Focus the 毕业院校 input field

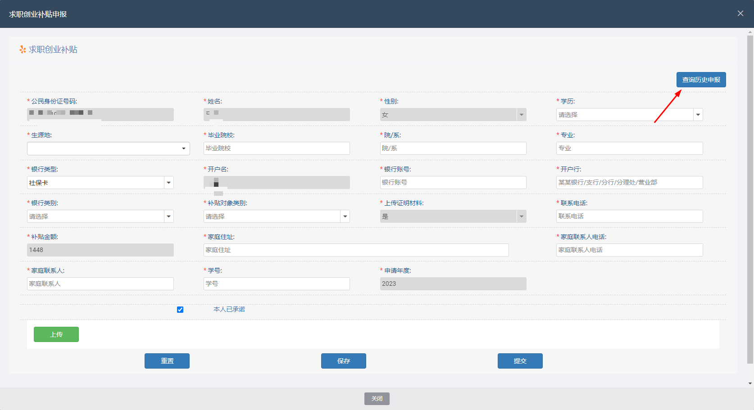pos(276,149)
